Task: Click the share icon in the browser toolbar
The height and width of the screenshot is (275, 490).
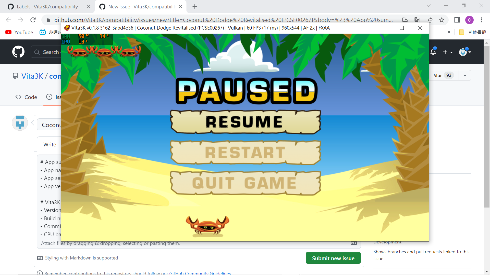Action: pos(430,20)
